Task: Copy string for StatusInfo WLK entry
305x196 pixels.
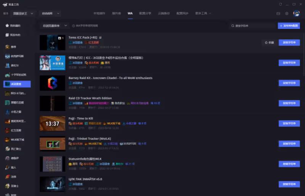Action: pos(289,164)
